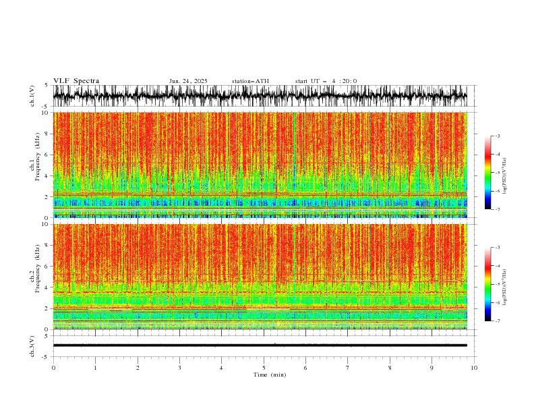Viewport: 534px width, 413px height.
Task: Click the time axis tick label "9"
Action: pos(432,368)
